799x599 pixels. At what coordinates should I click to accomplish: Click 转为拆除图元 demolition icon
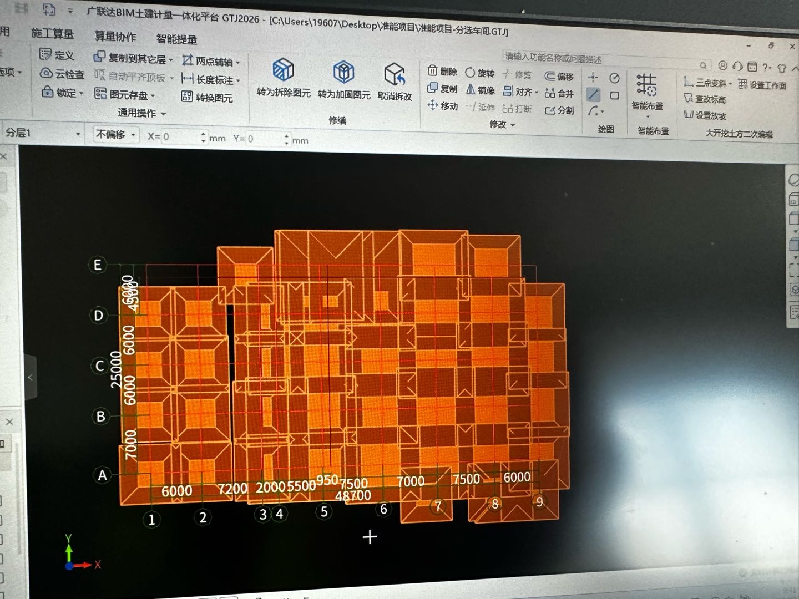click(284, 70)
